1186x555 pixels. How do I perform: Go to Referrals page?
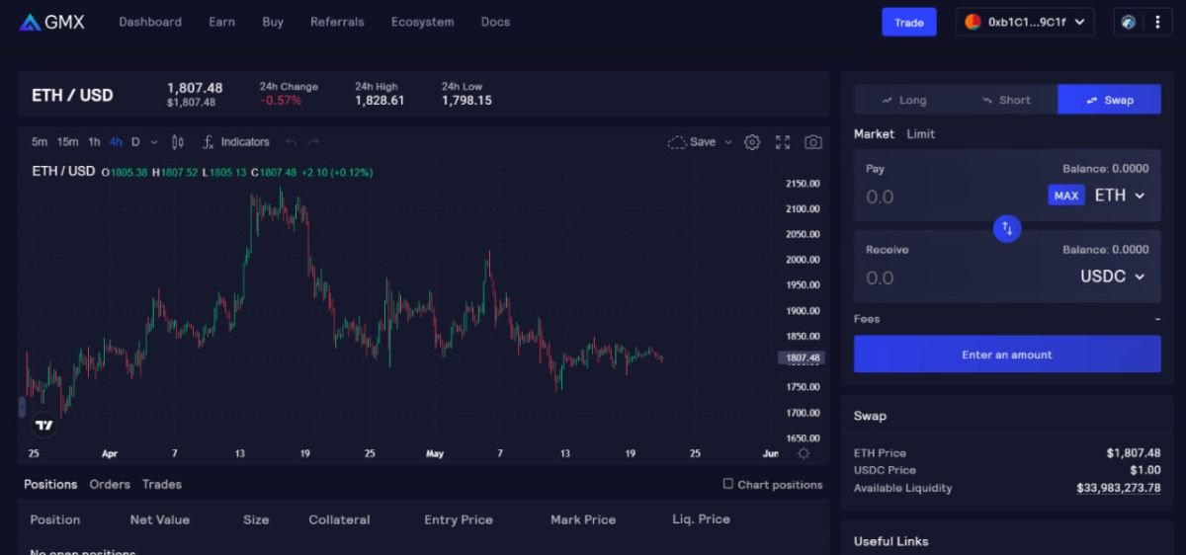[337, 22]
